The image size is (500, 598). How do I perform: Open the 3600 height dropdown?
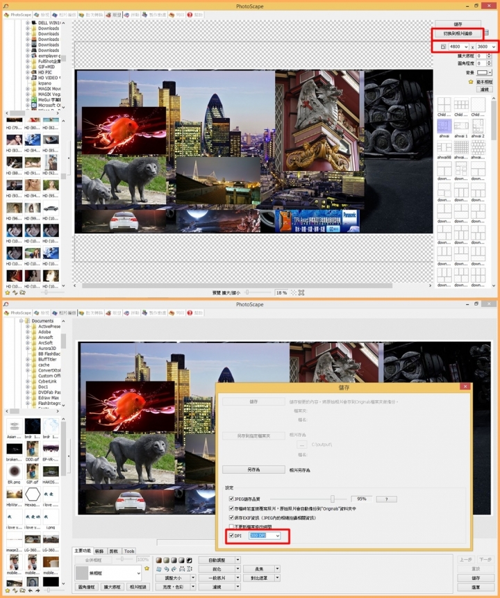tap(494, 47)
